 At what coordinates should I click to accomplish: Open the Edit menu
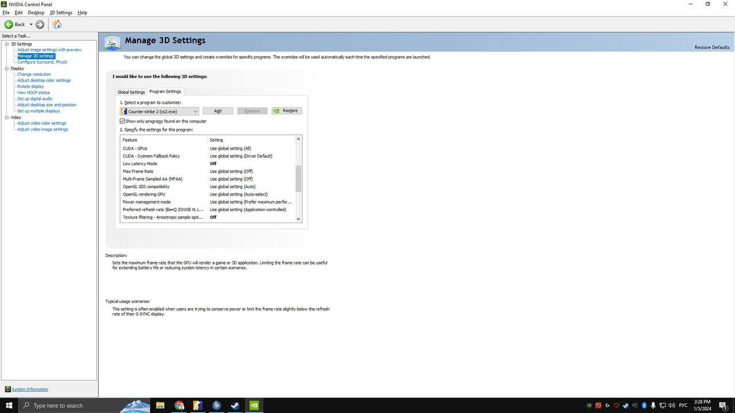(x=18, y=13)
